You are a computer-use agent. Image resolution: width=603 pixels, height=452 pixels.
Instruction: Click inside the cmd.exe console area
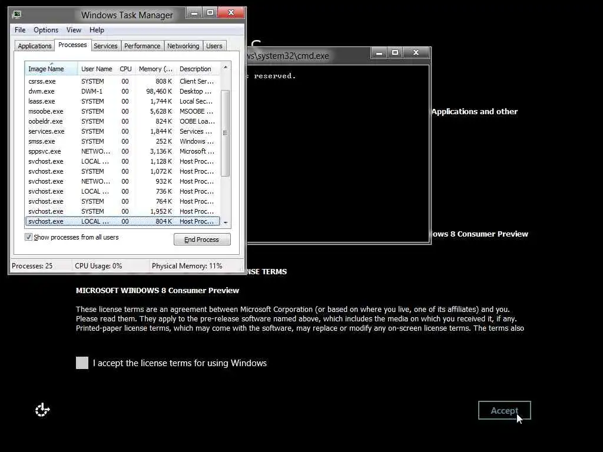(x=337, y=154)
